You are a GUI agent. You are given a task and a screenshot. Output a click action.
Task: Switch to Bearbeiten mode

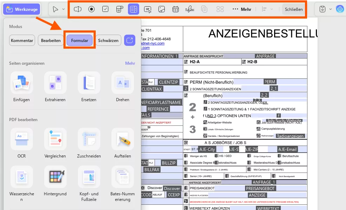[x=51, y=40]
